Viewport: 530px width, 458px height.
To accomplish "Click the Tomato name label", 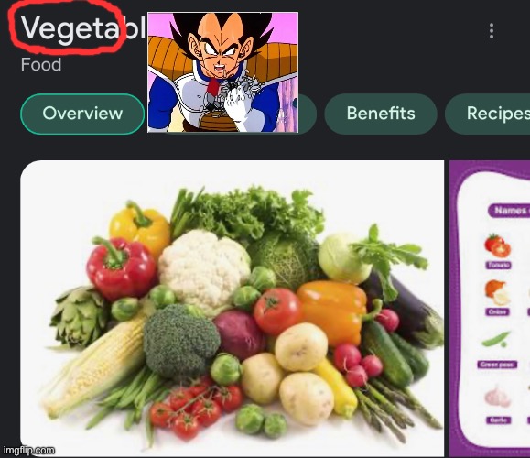I will pyautogui.click(x=499, y=265).
